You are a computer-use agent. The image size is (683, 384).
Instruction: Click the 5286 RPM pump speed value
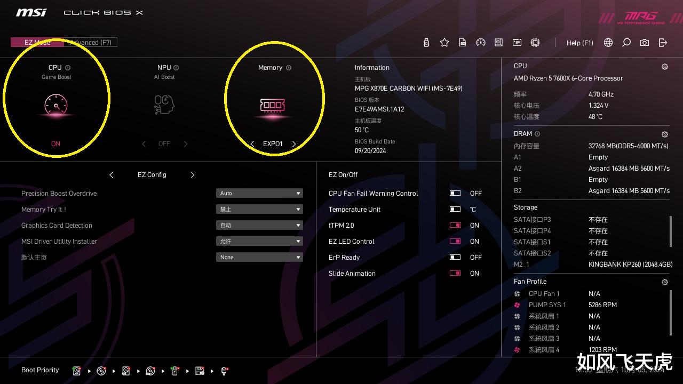[602, 305]
